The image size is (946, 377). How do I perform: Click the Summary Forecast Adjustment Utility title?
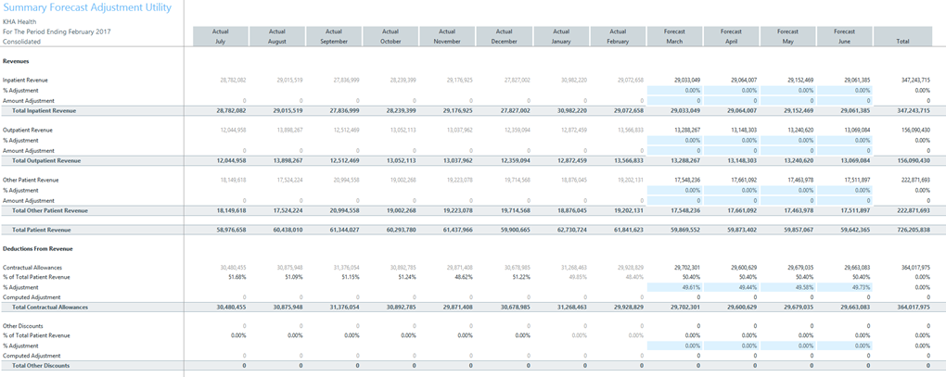tap(87, 7)
